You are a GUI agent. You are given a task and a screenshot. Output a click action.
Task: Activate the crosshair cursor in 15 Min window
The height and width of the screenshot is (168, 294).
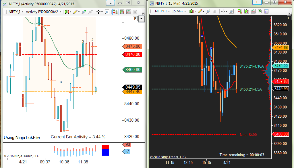pyautogui.click(x=223, y=11)
